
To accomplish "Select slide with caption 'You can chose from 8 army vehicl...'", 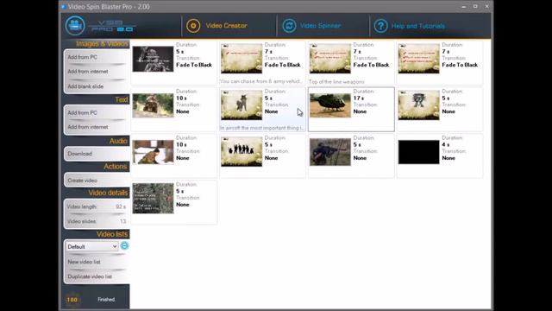I will pyautogui.click(x=241, y=59).
